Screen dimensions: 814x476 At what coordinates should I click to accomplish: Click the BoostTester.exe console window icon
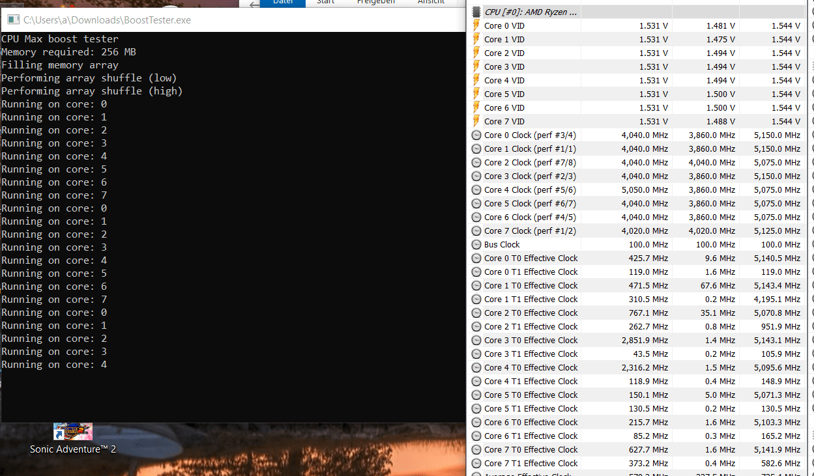click(14, 20)
